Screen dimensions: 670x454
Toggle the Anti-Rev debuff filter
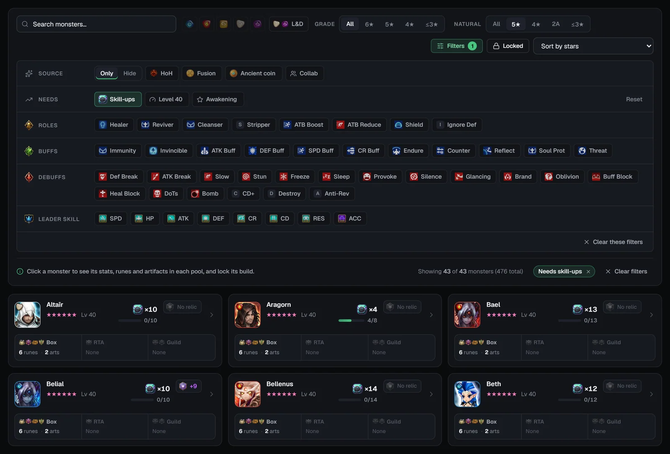click(x=332, y=194)
